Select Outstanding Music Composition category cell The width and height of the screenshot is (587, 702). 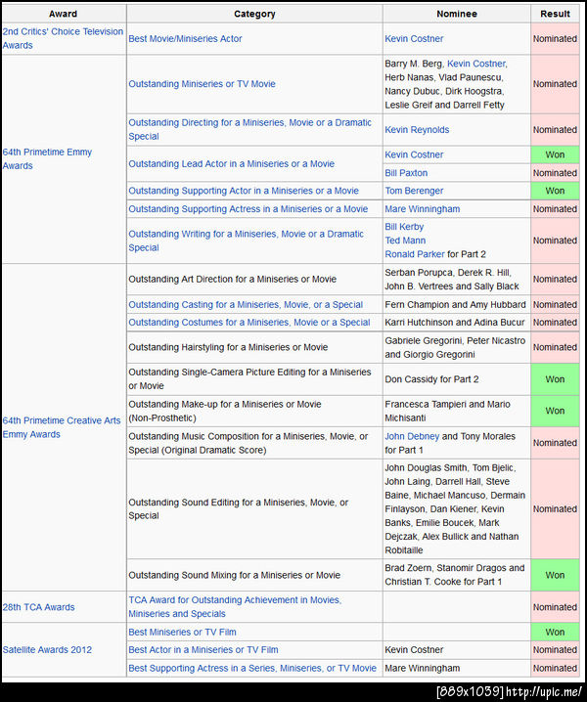254,443
